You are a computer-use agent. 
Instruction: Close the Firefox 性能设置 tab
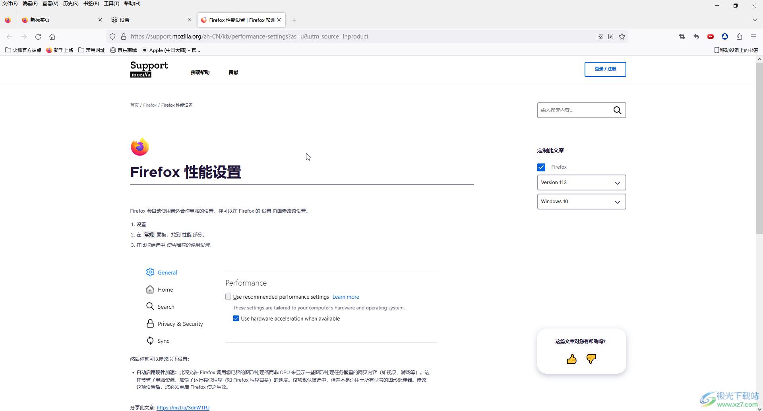pos(279,20)
